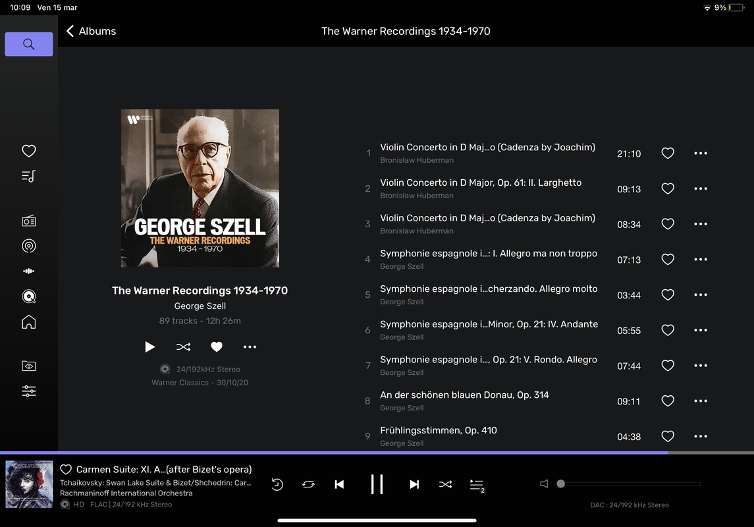This screenshot has height=527, width=754.
Task: Open the search button in the sidebar
Action: pyautogui.click(x=29, y=44)
